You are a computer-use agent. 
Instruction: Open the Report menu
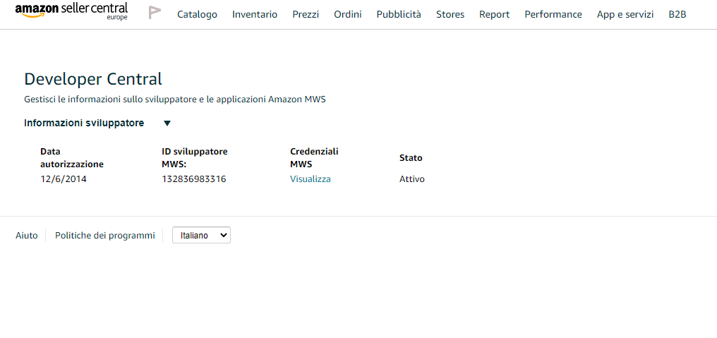(494, 14)
